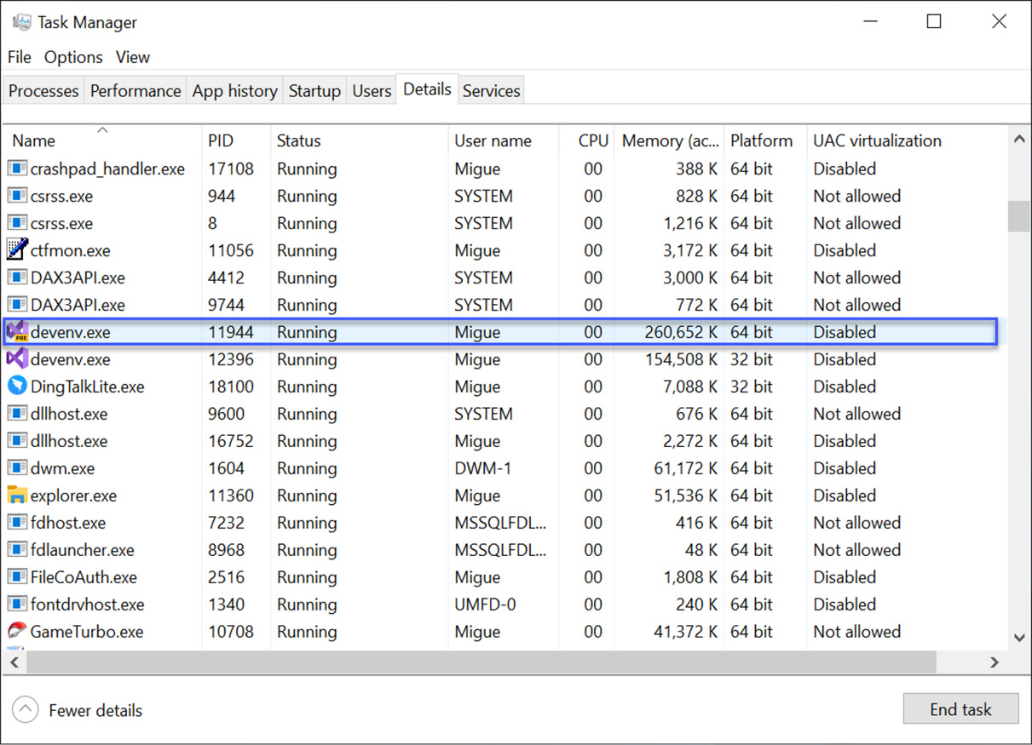Click the vertical scrollbar down arrow

pos(1019,638)
